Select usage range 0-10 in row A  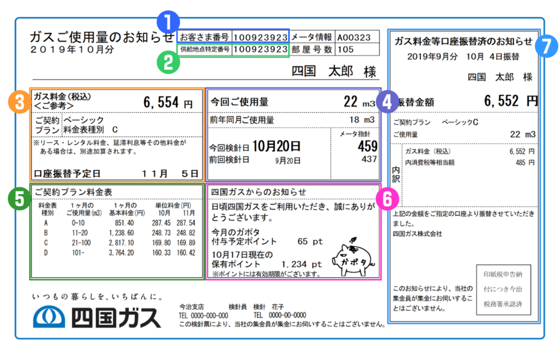78,223
